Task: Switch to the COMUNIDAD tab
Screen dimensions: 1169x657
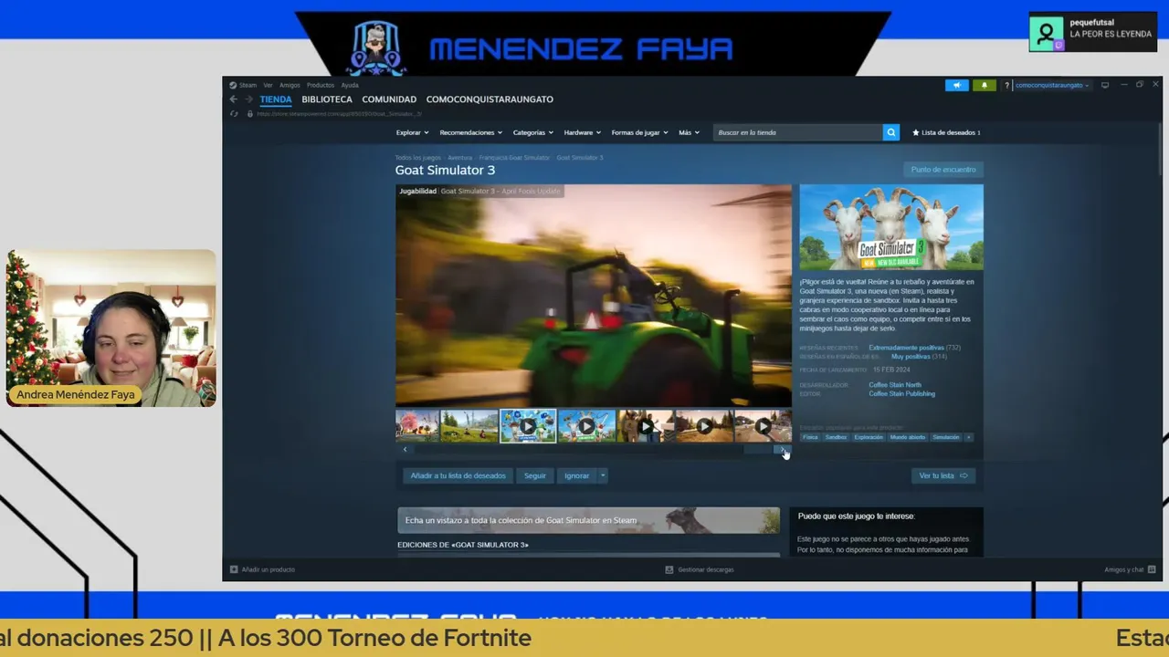Action: coord(389,99)
